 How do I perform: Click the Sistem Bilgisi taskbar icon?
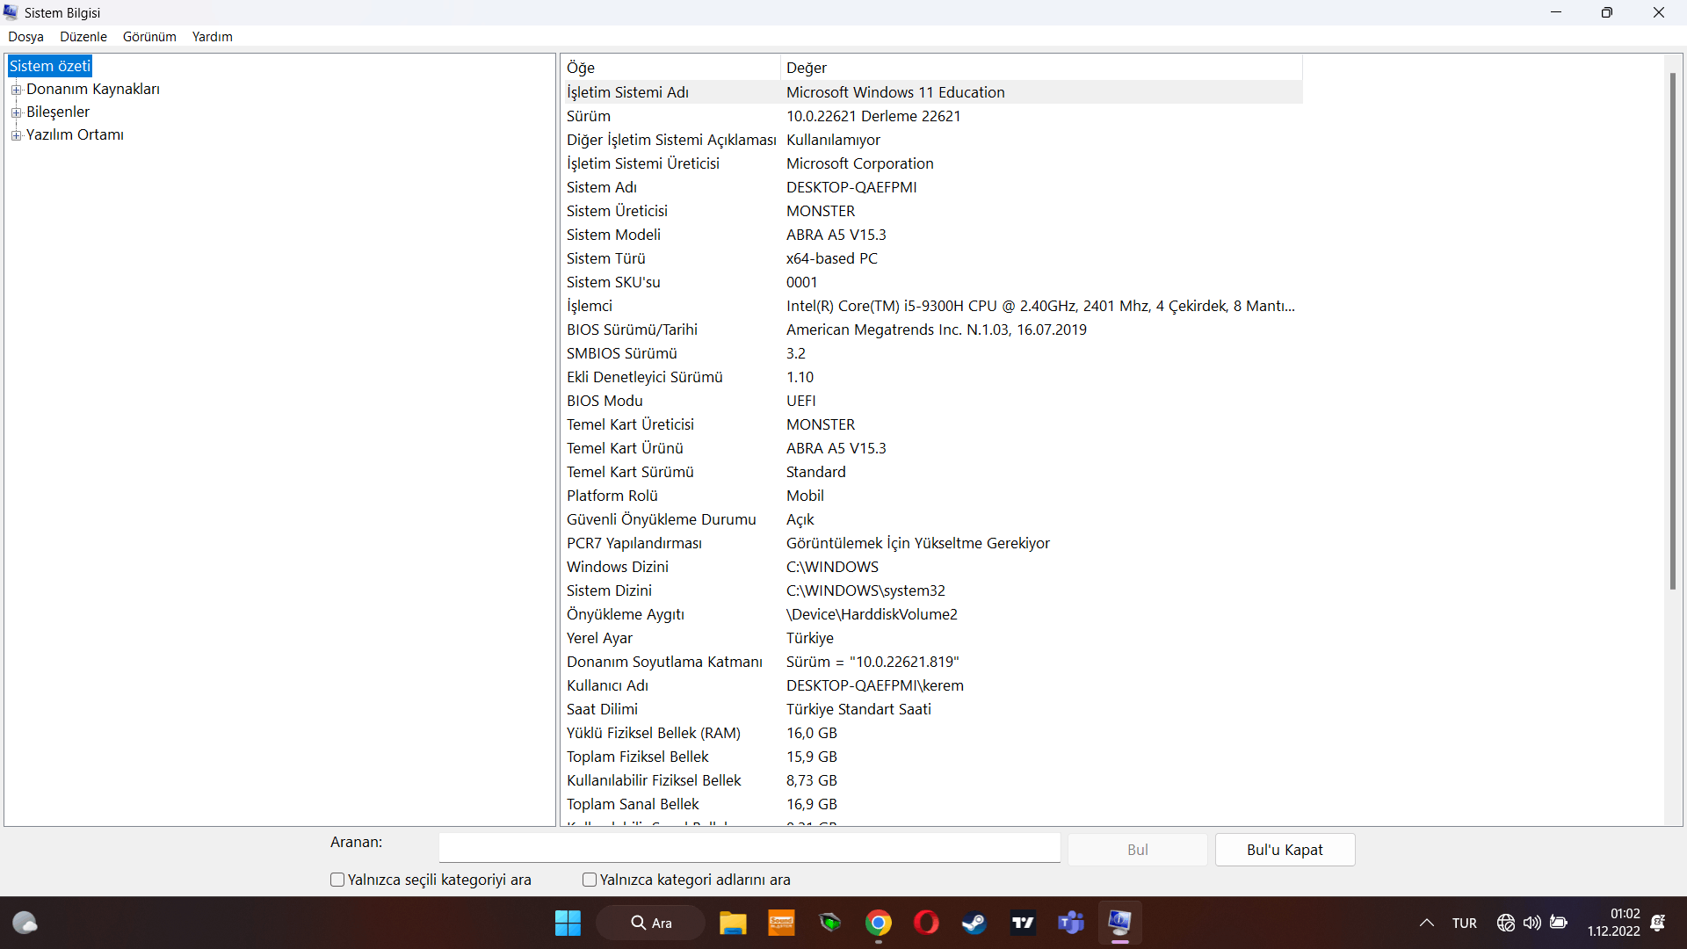(1119, 923)
